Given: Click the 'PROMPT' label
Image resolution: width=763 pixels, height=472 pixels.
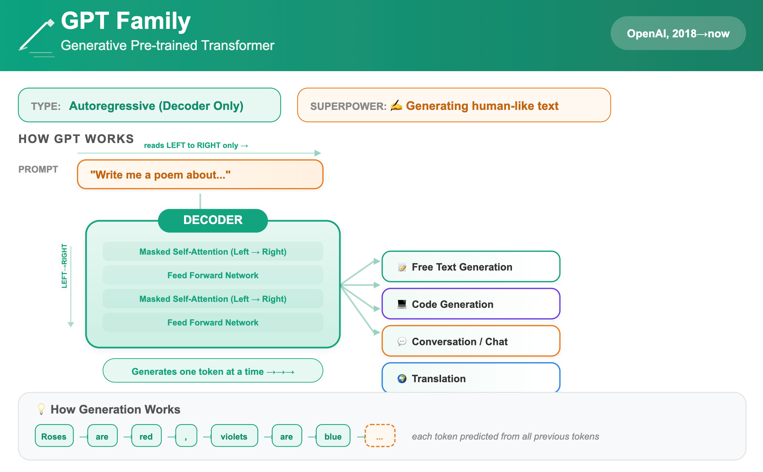Looking at the screenshot, I should coord(38,169).
